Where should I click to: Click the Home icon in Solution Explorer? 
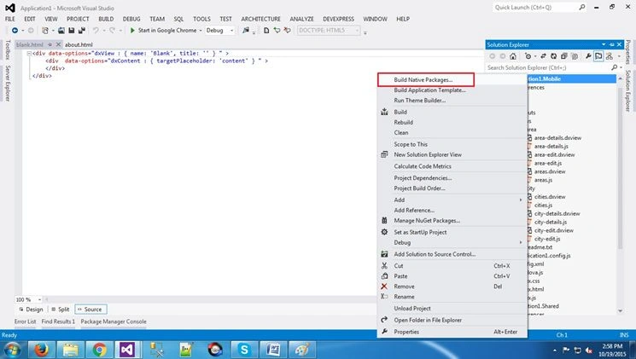pos(513,56)
